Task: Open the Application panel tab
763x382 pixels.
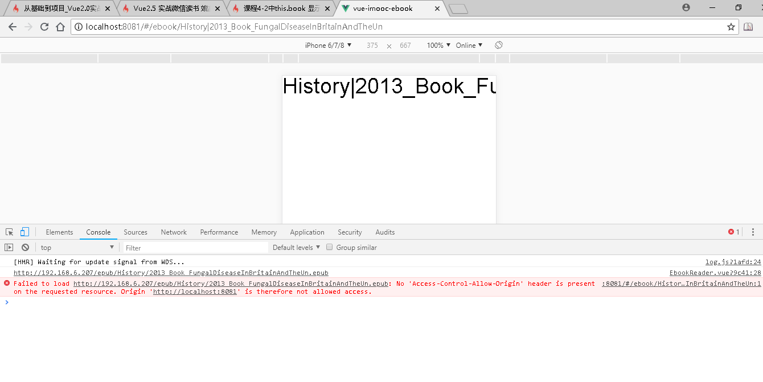Action: (307, 232)
